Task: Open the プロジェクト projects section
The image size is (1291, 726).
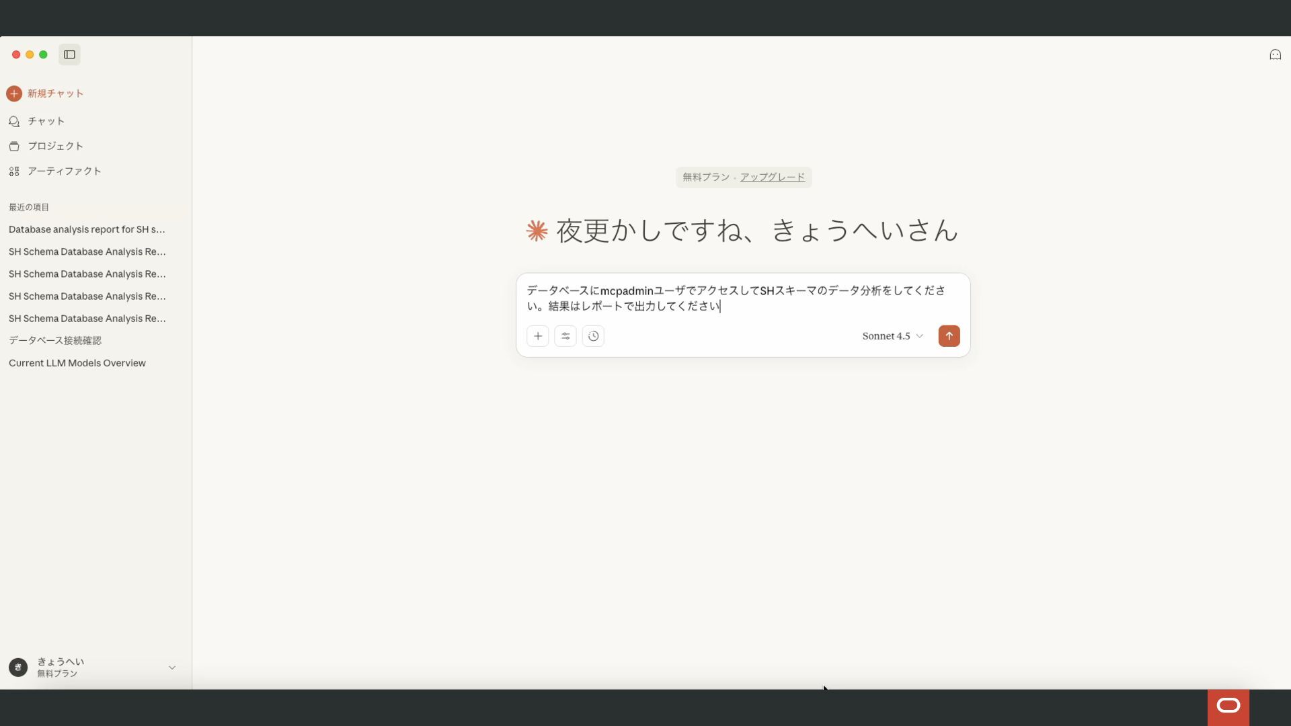Action: pos(55,146)
